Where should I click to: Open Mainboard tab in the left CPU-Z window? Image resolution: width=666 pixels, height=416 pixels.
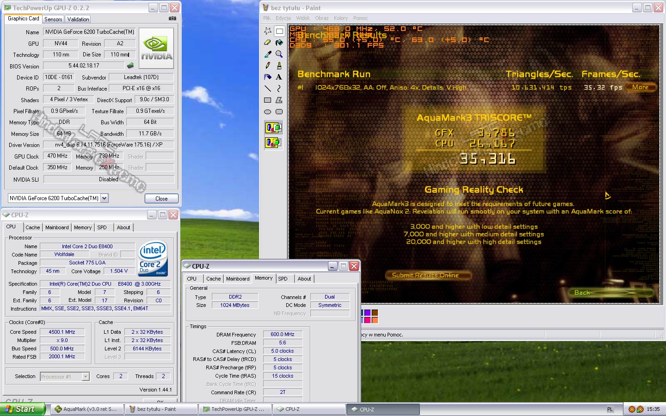[x=57, y=227]
